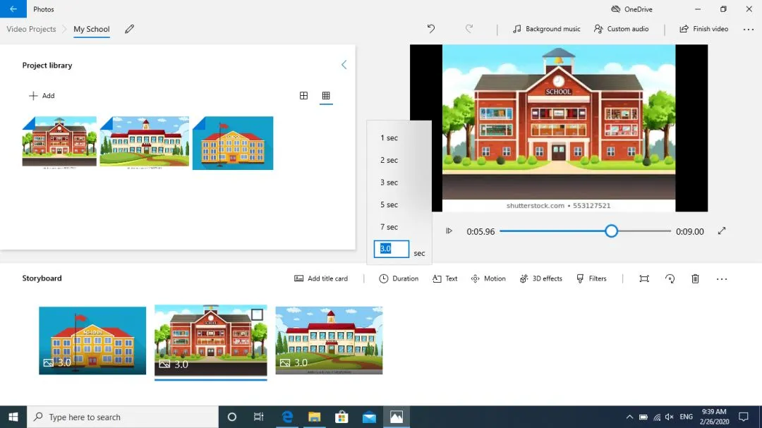Screen dimensions: 762x428
Task: Collapse the Project library panel
Action: pos(344,65)
